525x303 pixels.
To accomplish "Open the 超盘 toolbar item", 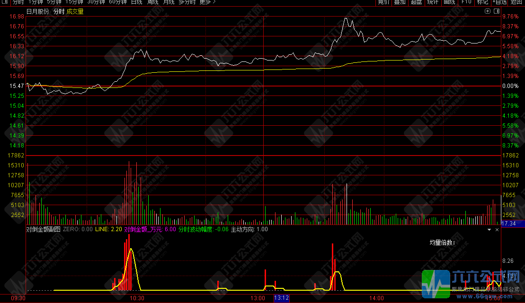I will [416, 2].
